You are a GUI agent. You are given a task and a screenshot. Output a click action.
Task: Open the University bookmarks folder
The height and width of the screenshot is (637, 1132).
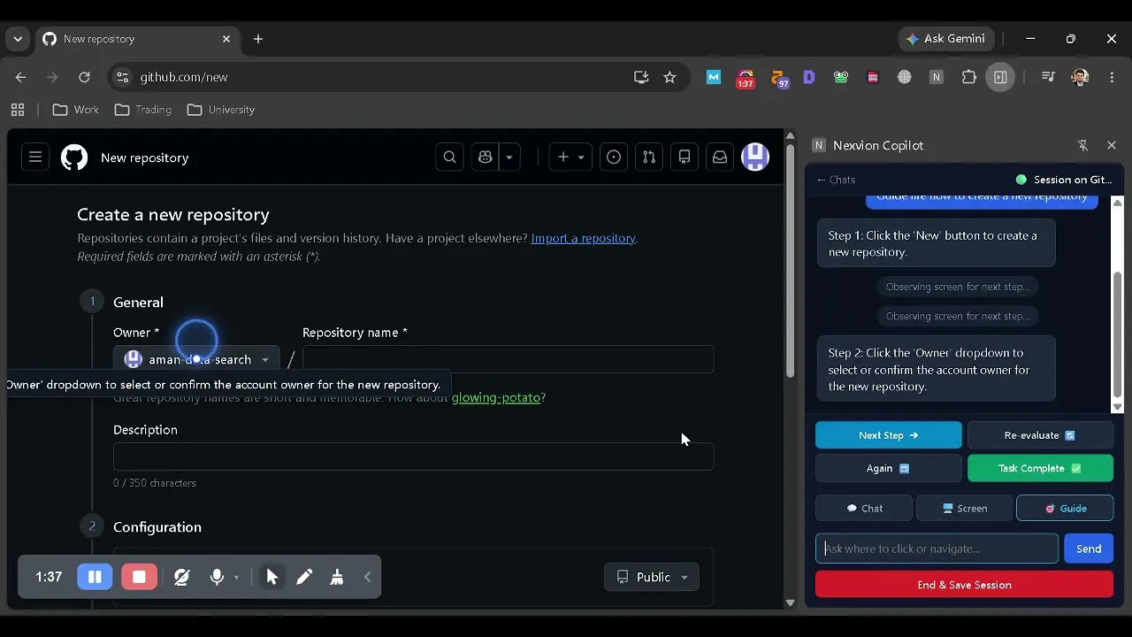221,110
